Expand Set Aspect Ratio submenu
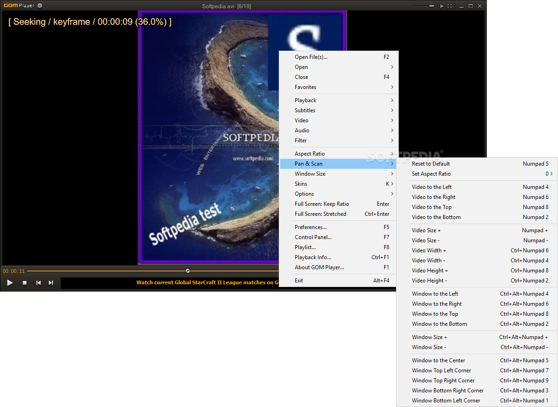This screenshot has height=407, width=558. 477,174
